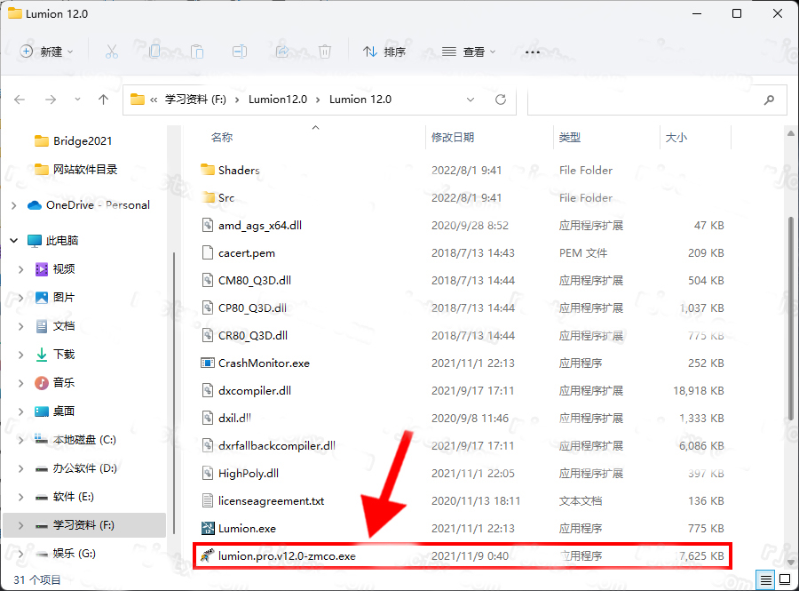799x591 pixels.
Task: Click the 图片 pictures icon in sidebar
Action: [x=42, y=298]
